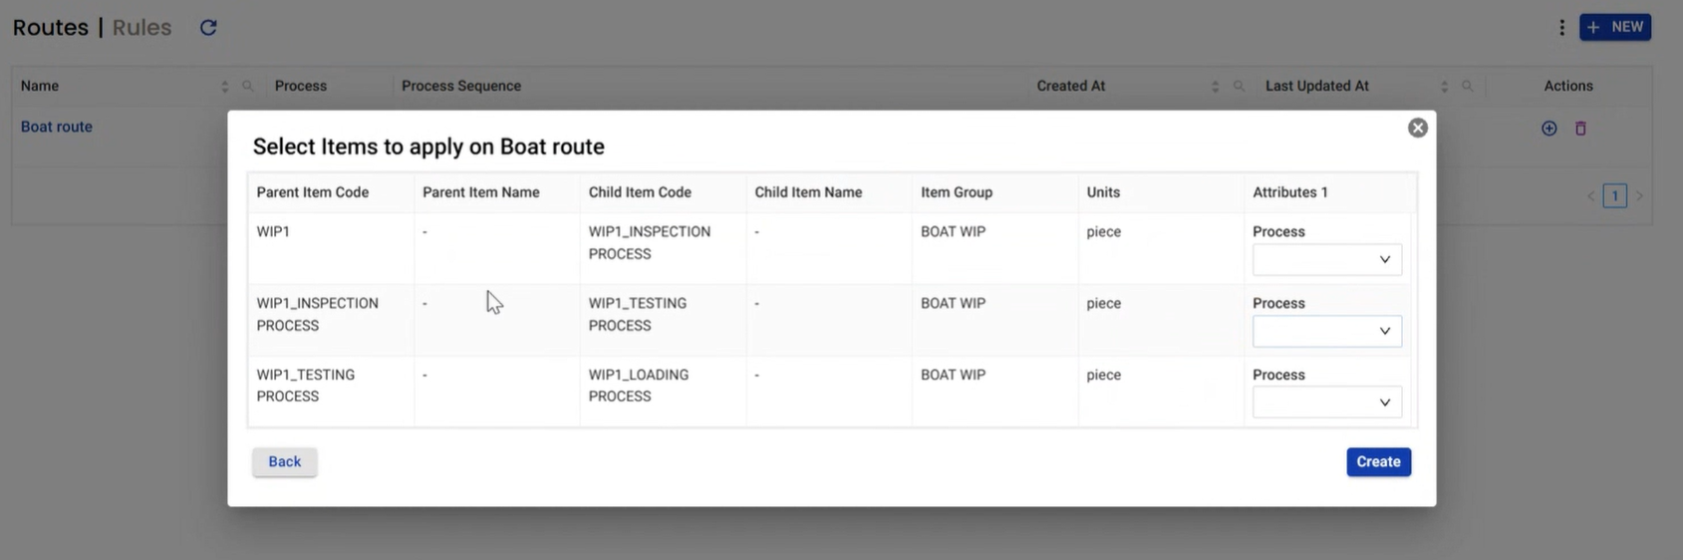Screen dimensions: 1683x560
Task: Click the refresh icon next to Rules
Action: 208,28
